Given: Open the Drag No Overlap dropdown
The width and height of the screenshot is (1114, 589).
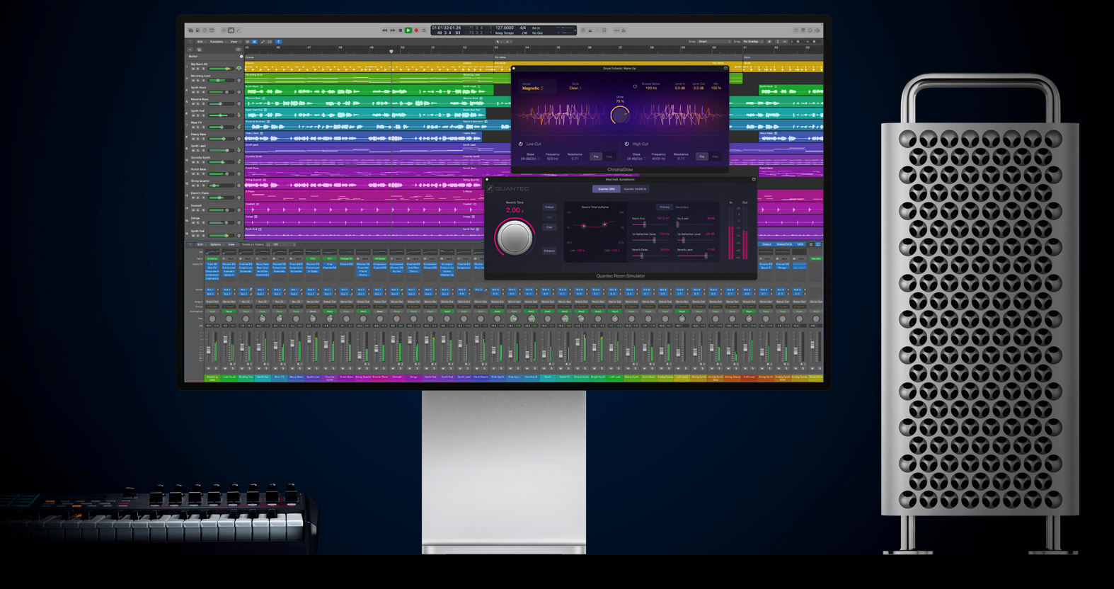Looking at the screenshot, I should coord(753,42).
